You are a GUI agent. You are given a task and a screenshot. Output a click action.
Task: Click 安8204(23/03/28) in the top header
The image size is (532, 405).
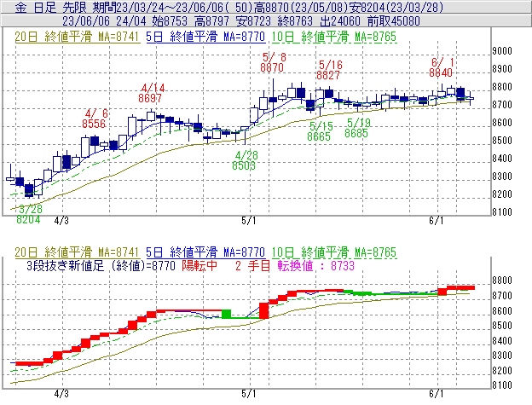click(396, 7)
